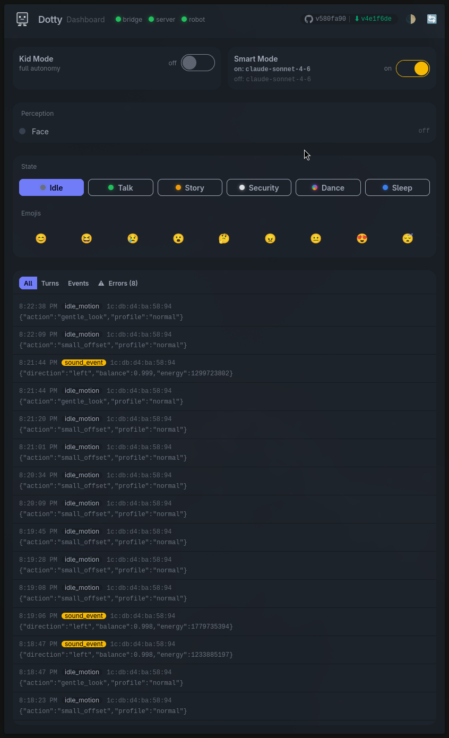Set state to Idle
Viewport: 449px width, 738px height.
(x=51, y=187)
